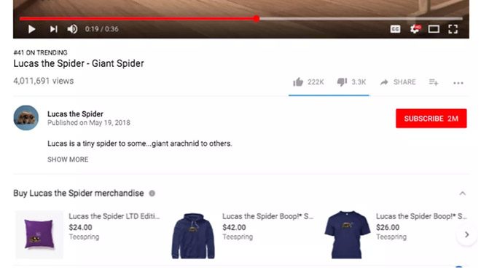Viewport: 481px width, 270px height.
Task: Open the save to playlist icon
Action: 434,82
